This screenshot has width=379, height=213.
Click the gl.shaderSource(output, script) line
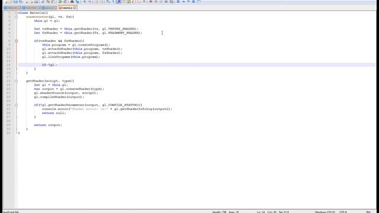pos(66,93)
